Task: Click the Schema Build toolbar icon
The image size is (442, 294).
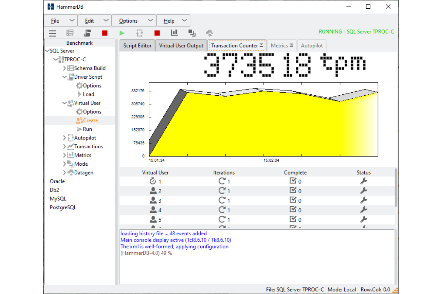Action: 70,33
